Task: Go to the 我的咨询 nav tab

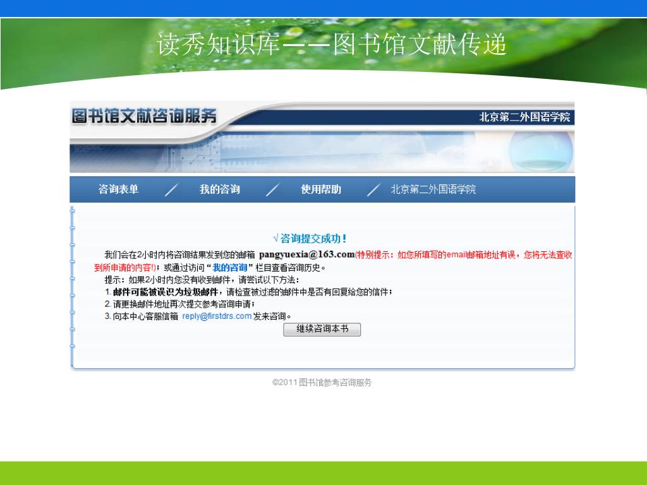Action: point(219,189)
